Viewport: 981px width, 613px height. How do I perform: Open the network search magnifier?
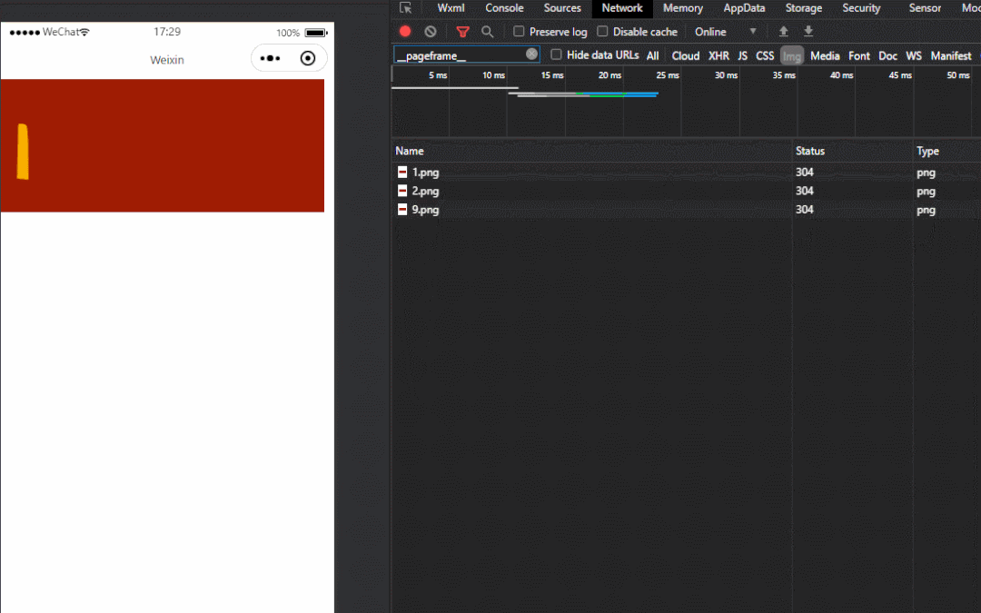[488, 31]
